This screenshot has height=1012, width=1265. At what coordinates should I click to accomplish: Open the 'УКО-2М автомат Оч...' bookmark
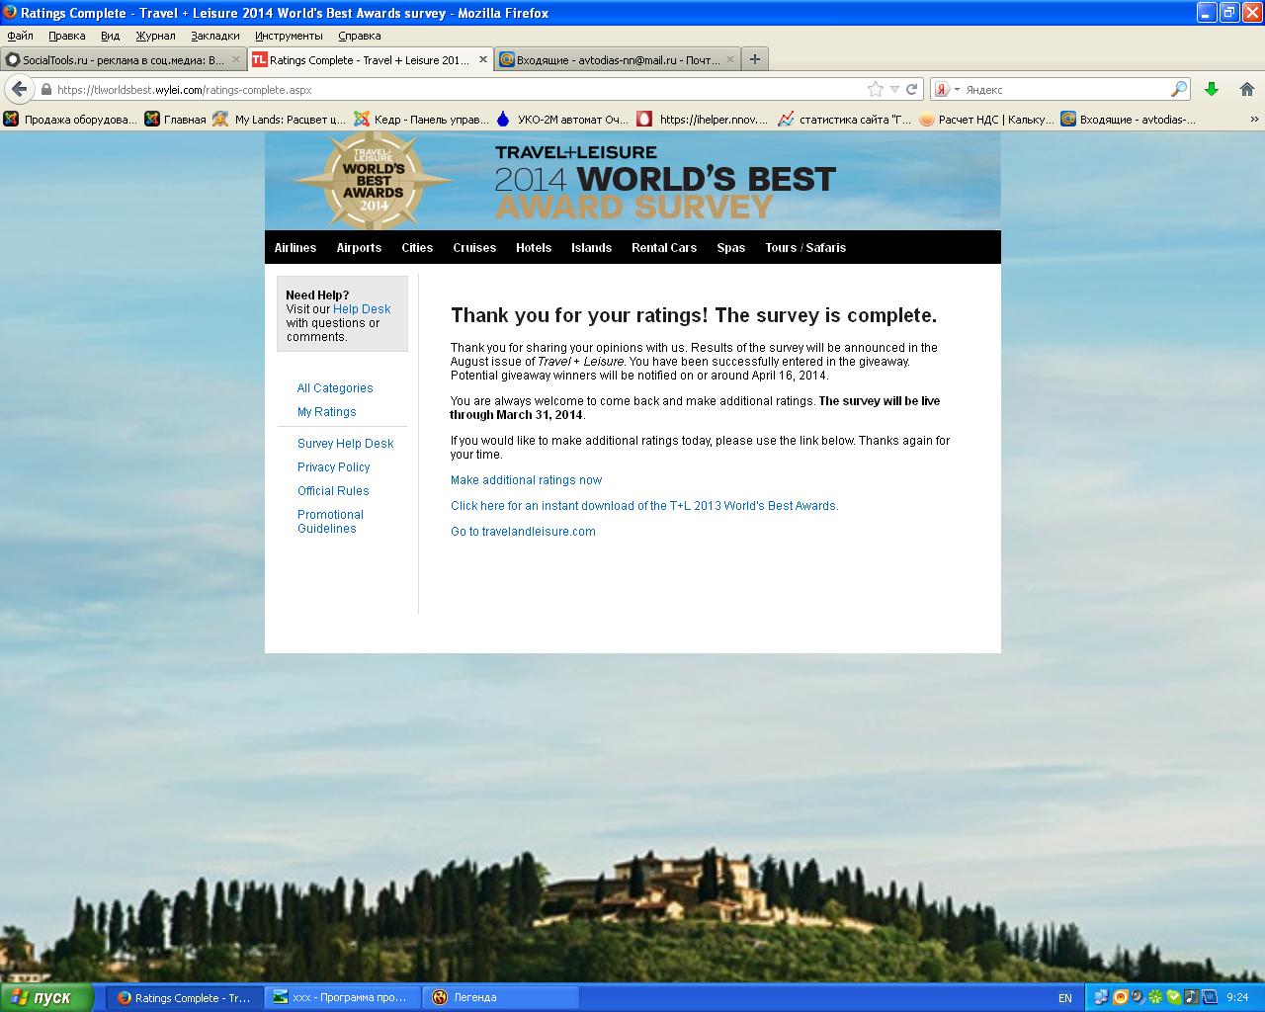coord(562,119)
